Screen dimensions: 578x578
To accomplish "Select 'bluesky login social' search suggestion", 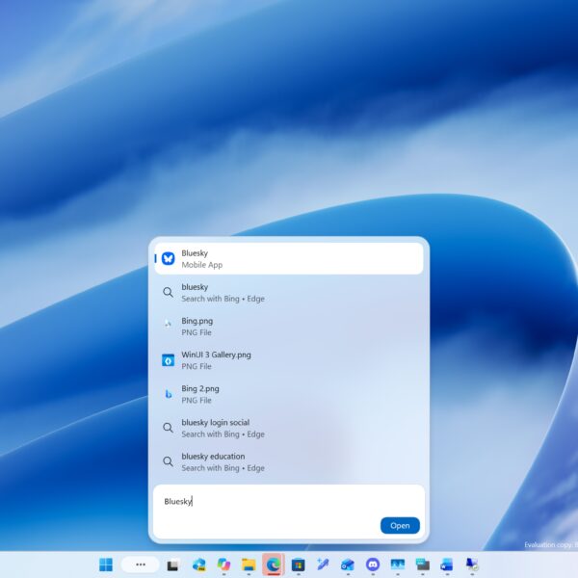I will point(289,428).
